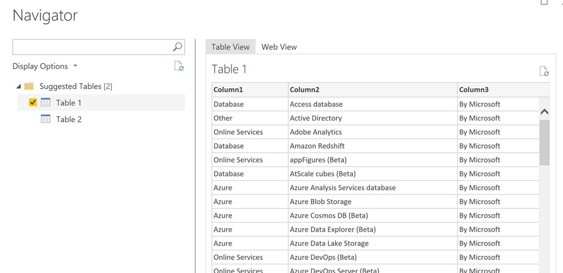Click inside the navigator search input field
The image size is (563, 273).
(92, 47)
